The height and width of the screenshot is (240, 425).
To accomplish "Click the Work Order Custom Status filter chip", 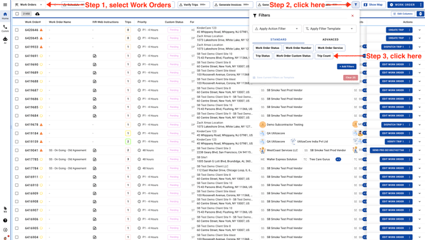I will [x=293, y=56].
